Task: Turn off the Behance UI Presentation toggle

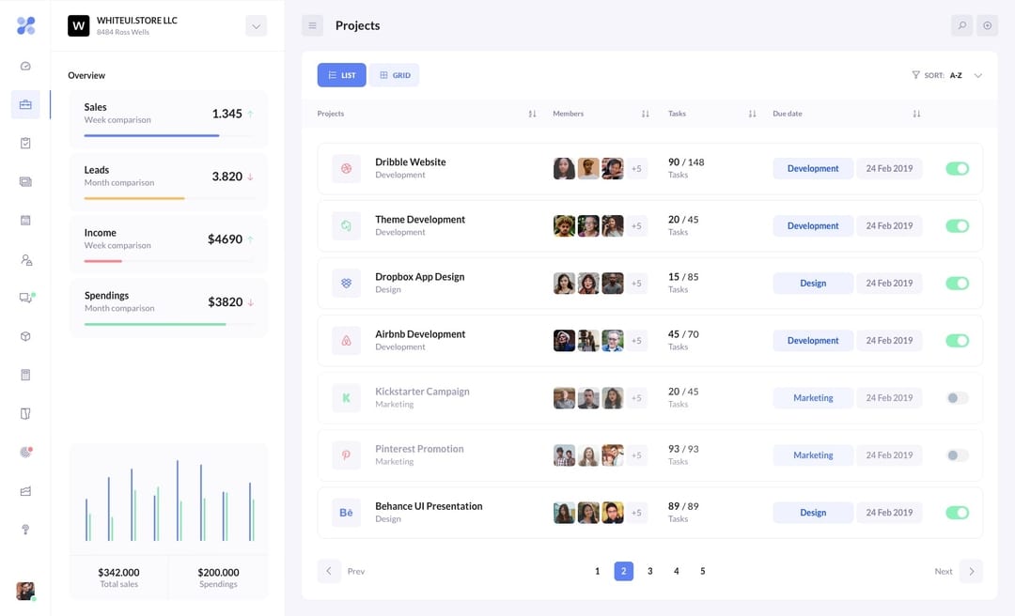Action: [958, 513]
